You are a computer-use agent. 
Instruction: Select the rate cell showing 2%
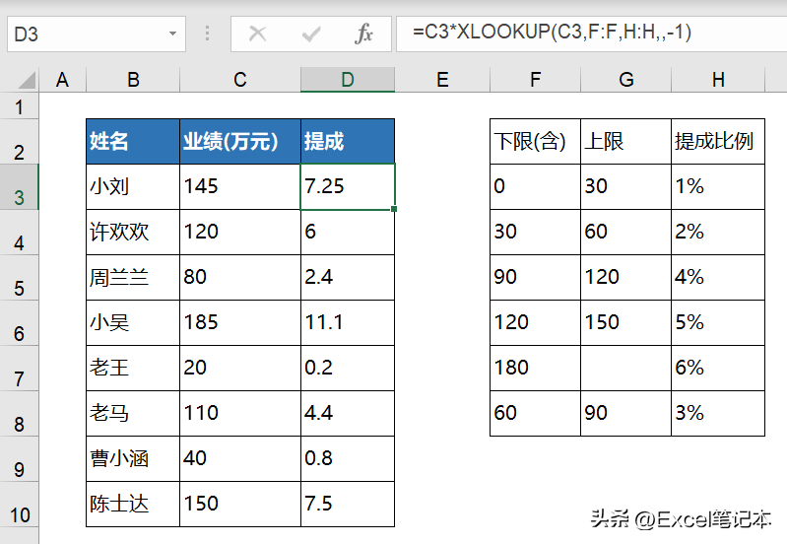pos(718,233)
